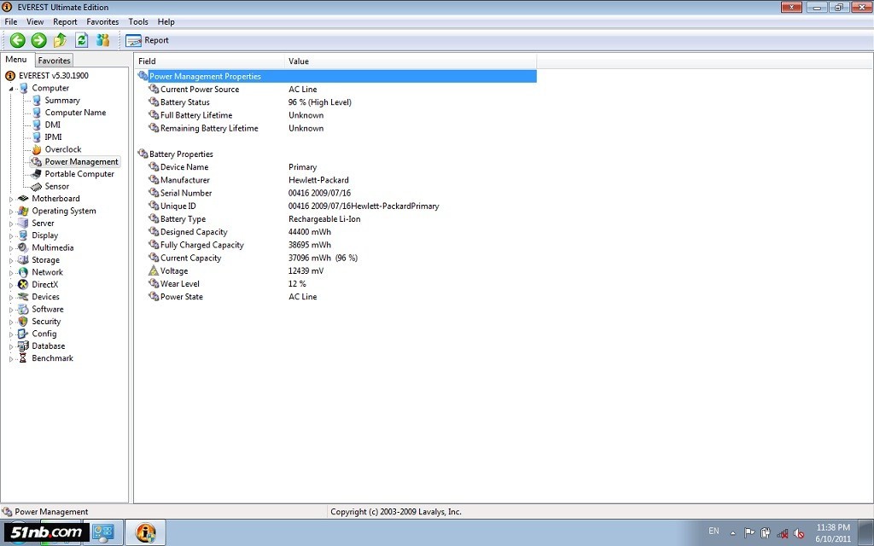Open the Favorites menu in the menu bar

[x=102, y=21]
